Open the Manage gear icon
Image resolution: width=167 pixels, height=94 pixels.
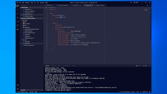18,89
